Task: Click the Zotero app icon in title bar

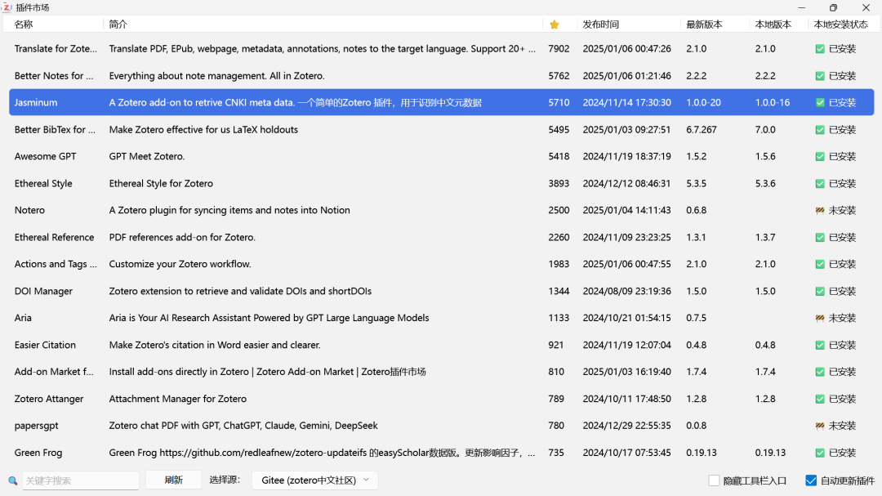Action: (7, 7)
